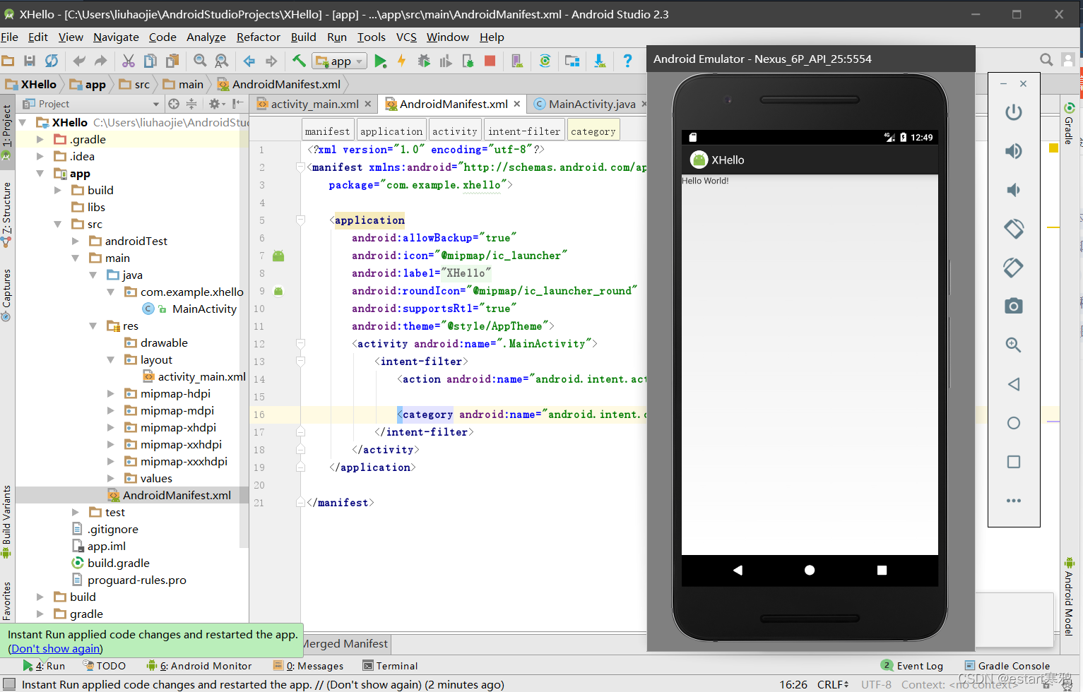Viewport: 1083px width, 692px height.
Task: Click the Save All toolbar icon
Action: coord(30,61)
